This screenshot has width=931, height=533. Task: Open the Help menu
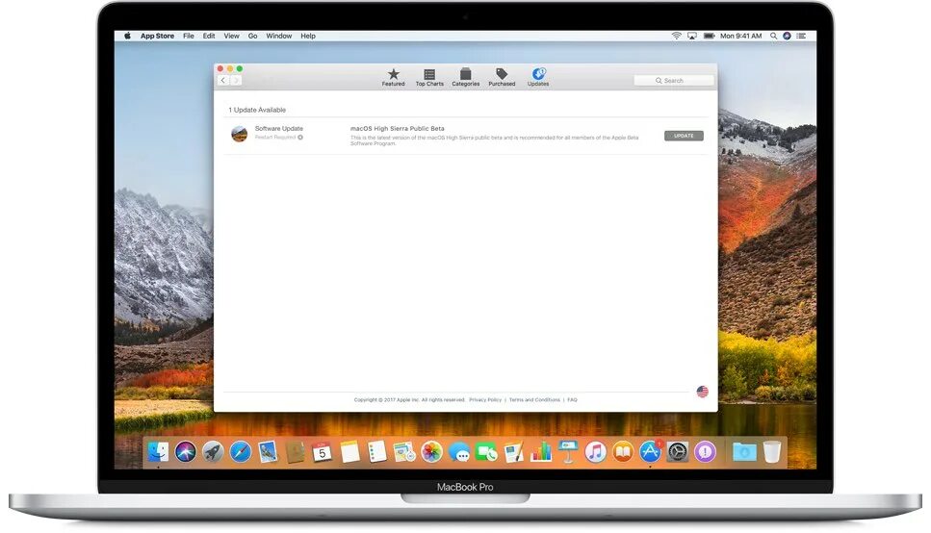tap(308, 36)
